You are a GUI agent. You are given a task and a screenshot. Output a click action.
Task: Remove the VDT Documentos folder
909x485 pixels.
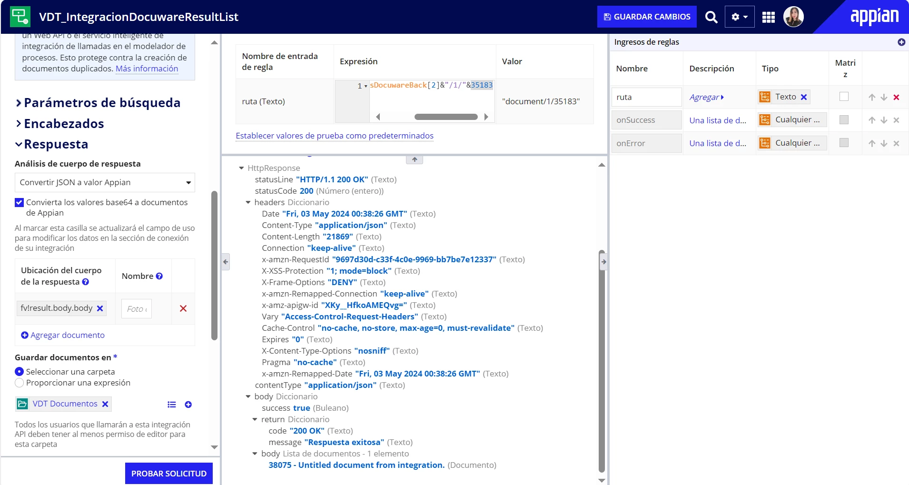(105, 404)
